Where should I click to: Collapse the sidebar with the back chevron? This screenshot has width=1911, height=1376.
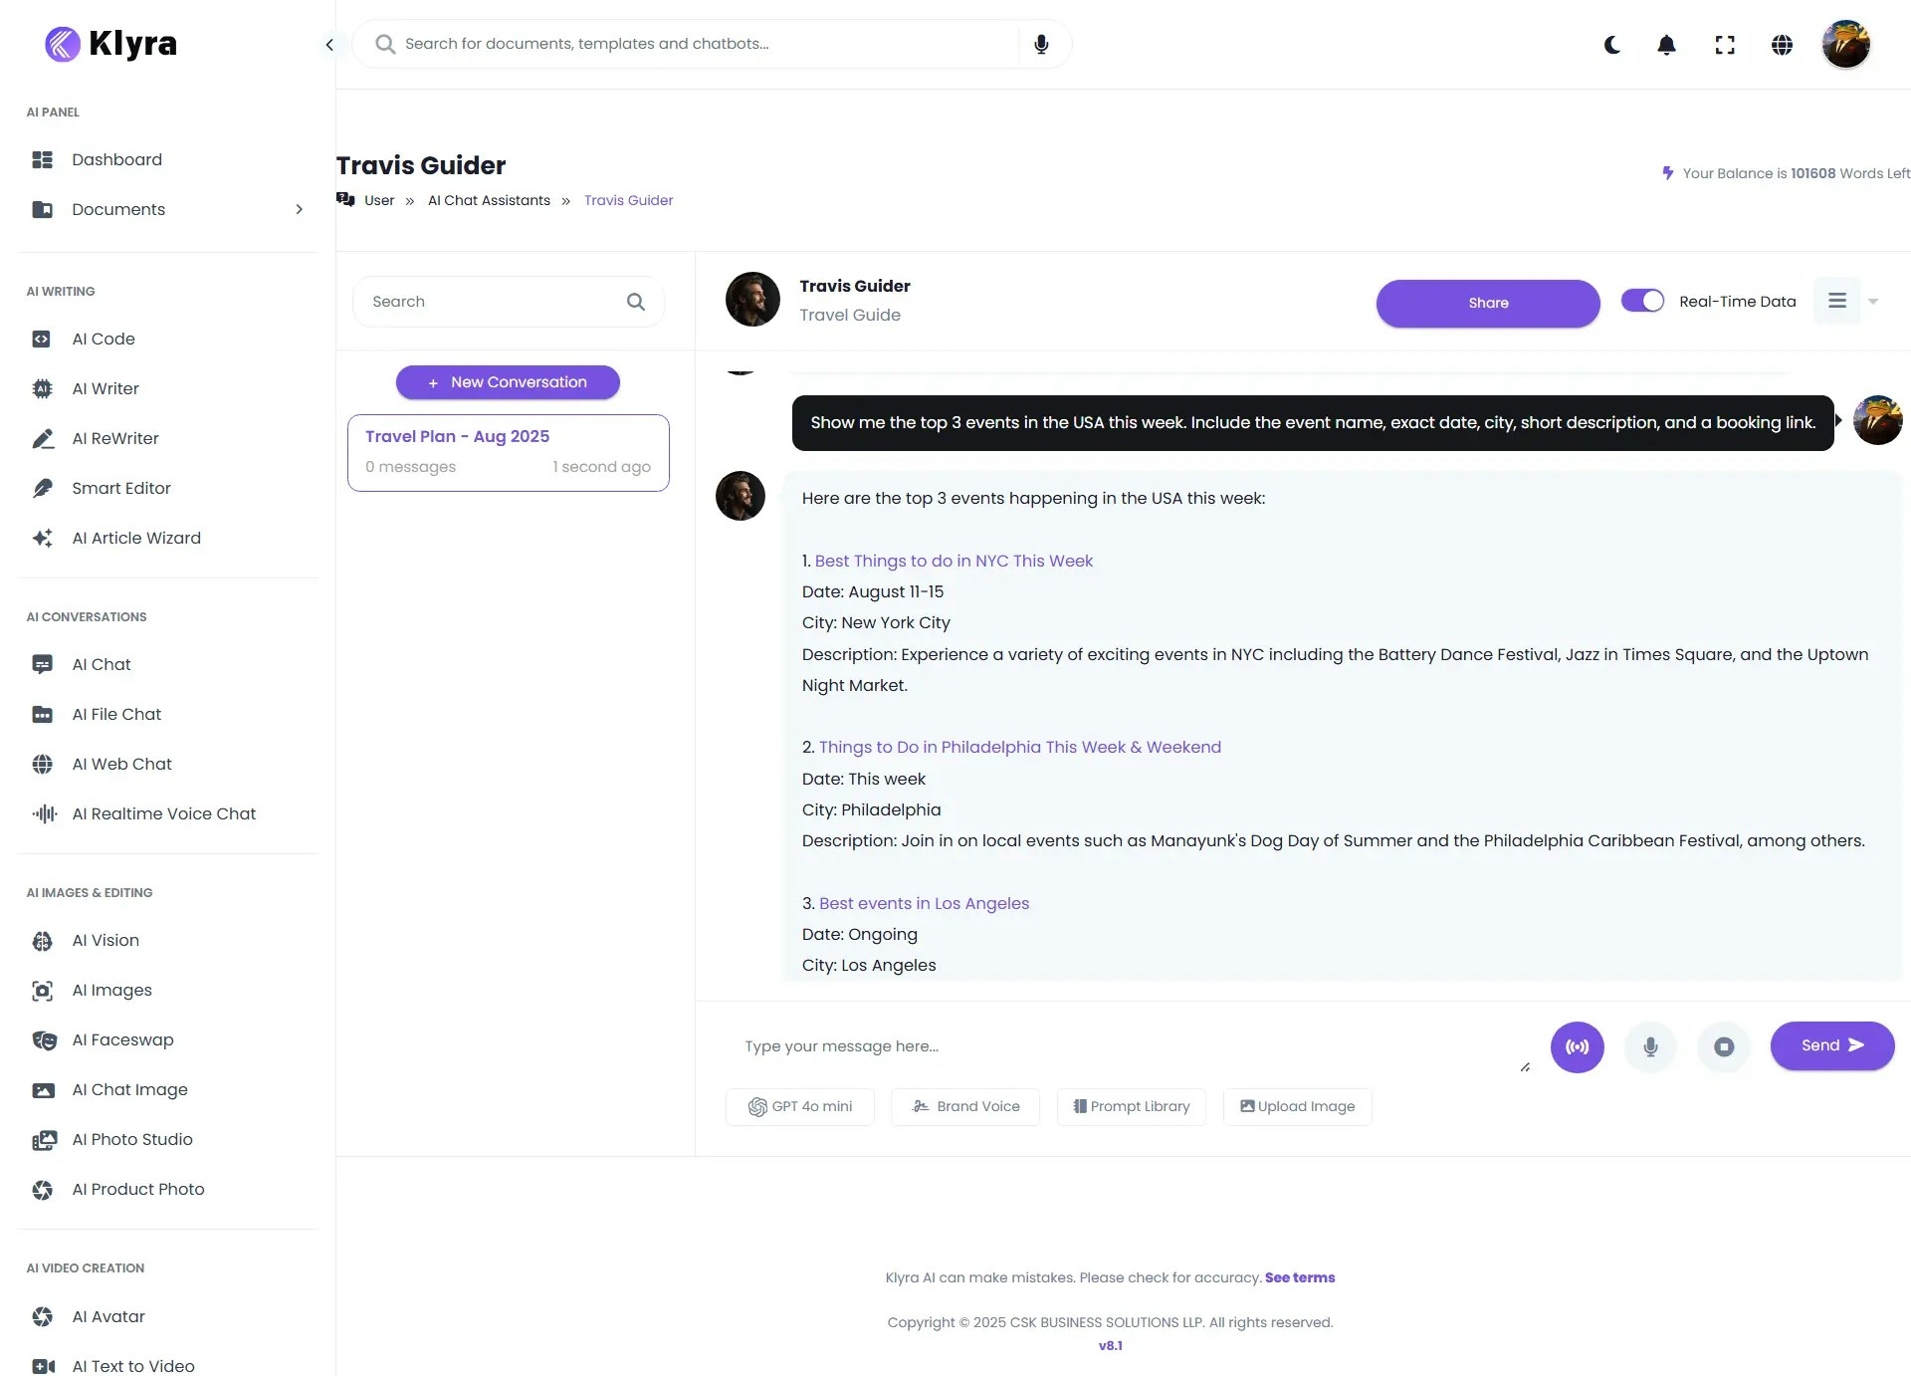pyautogui.click(x=329, y=45)
